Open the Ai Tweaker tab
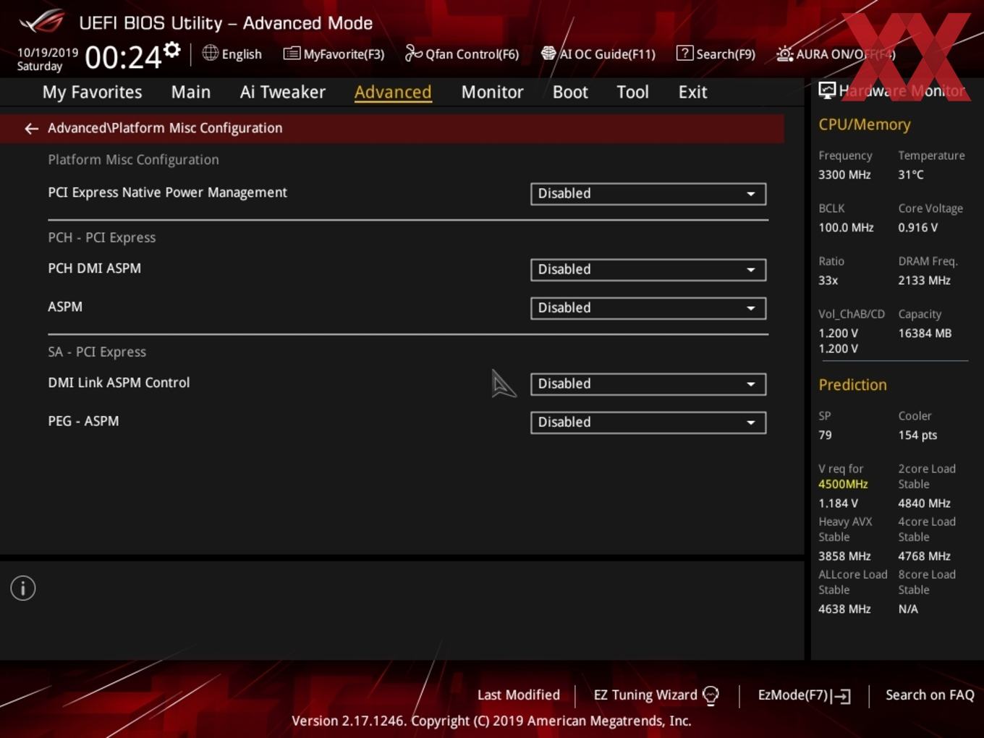The image size is (984, 738). [283, 92]
